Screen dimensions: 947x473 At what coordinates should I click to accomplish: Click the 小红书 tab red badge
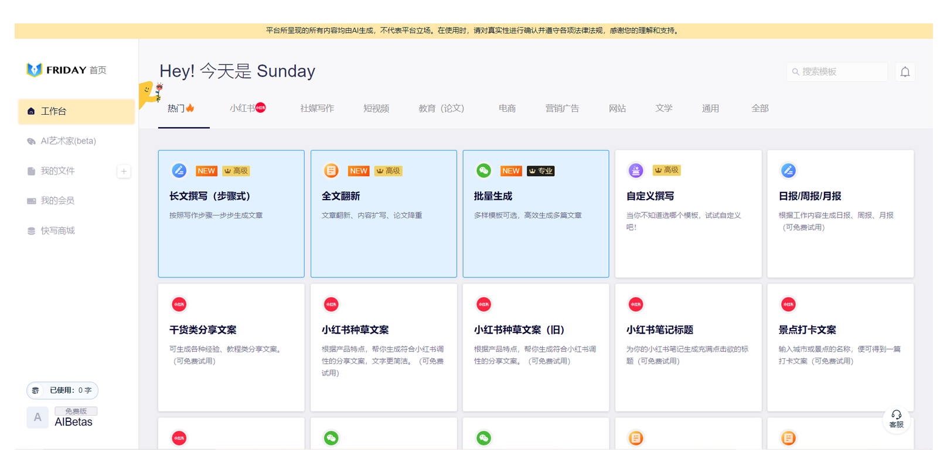(x=261, y=108)
